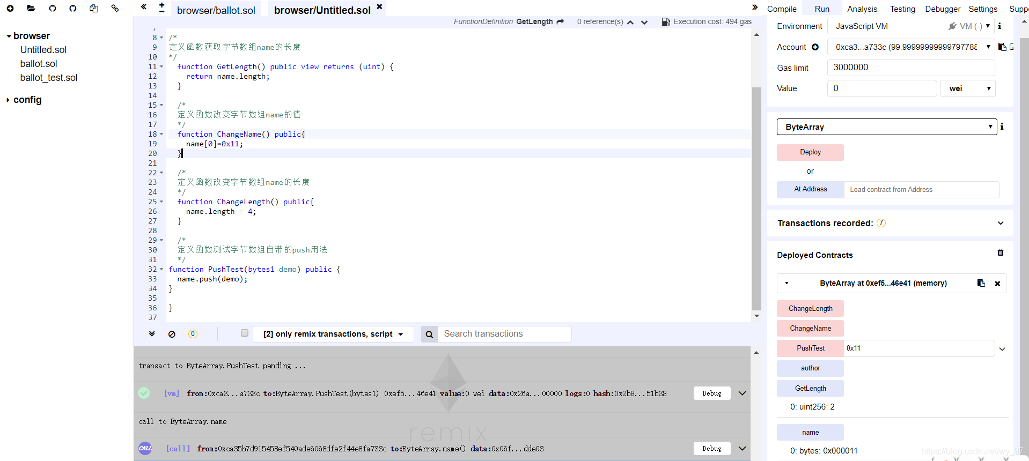Open ByteArray contract selector dropdown
Viewport: 1029px width, 461px height.
(886, 127)
